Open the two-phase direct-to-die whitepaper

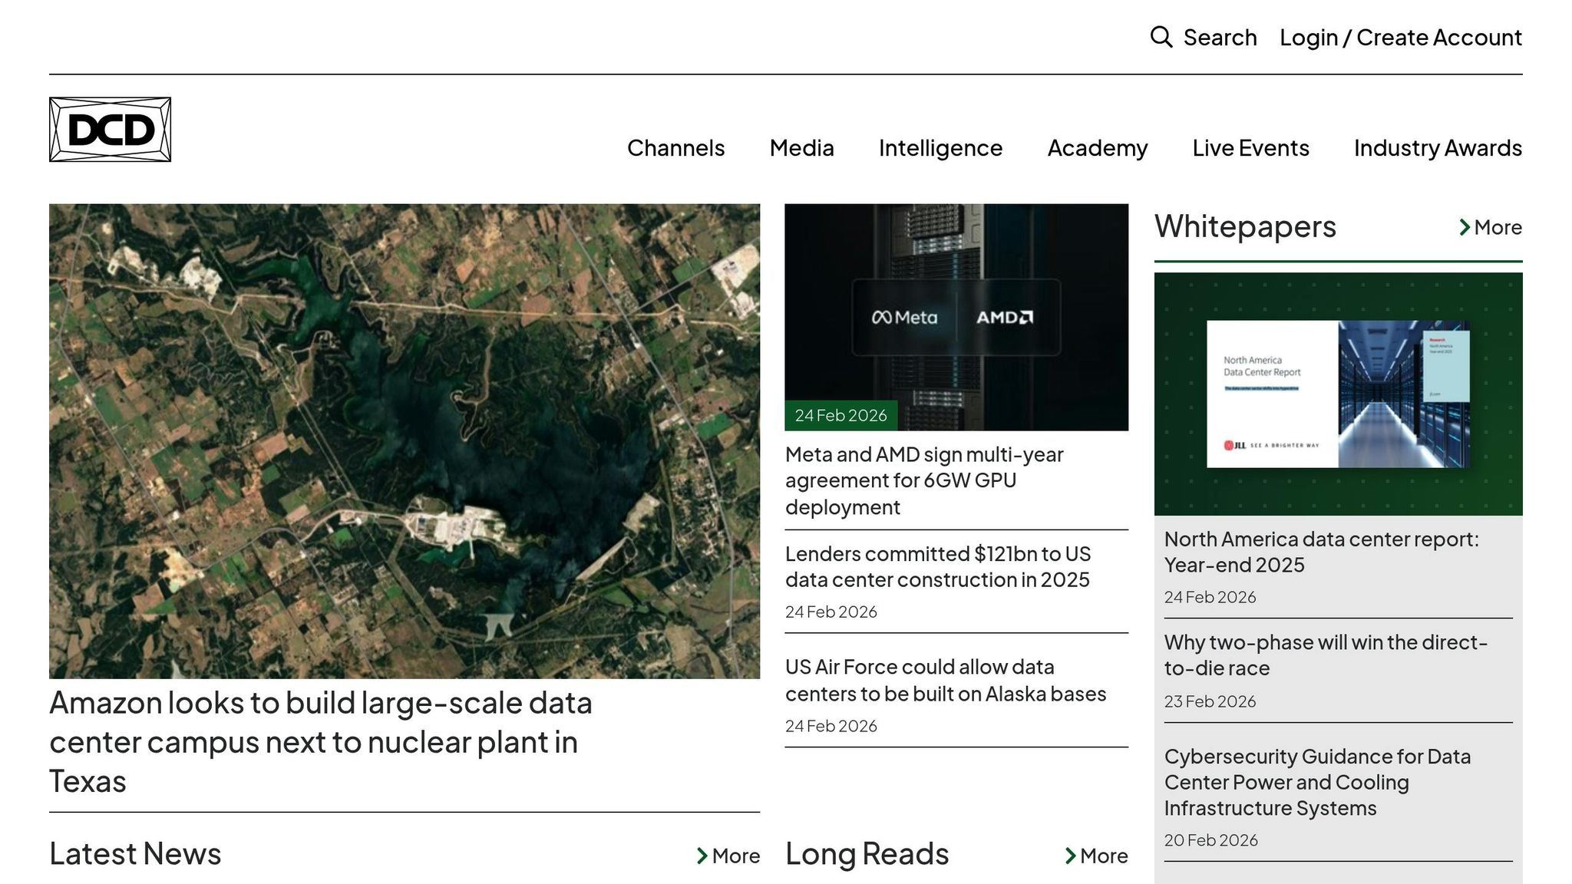click(1325, 655)
